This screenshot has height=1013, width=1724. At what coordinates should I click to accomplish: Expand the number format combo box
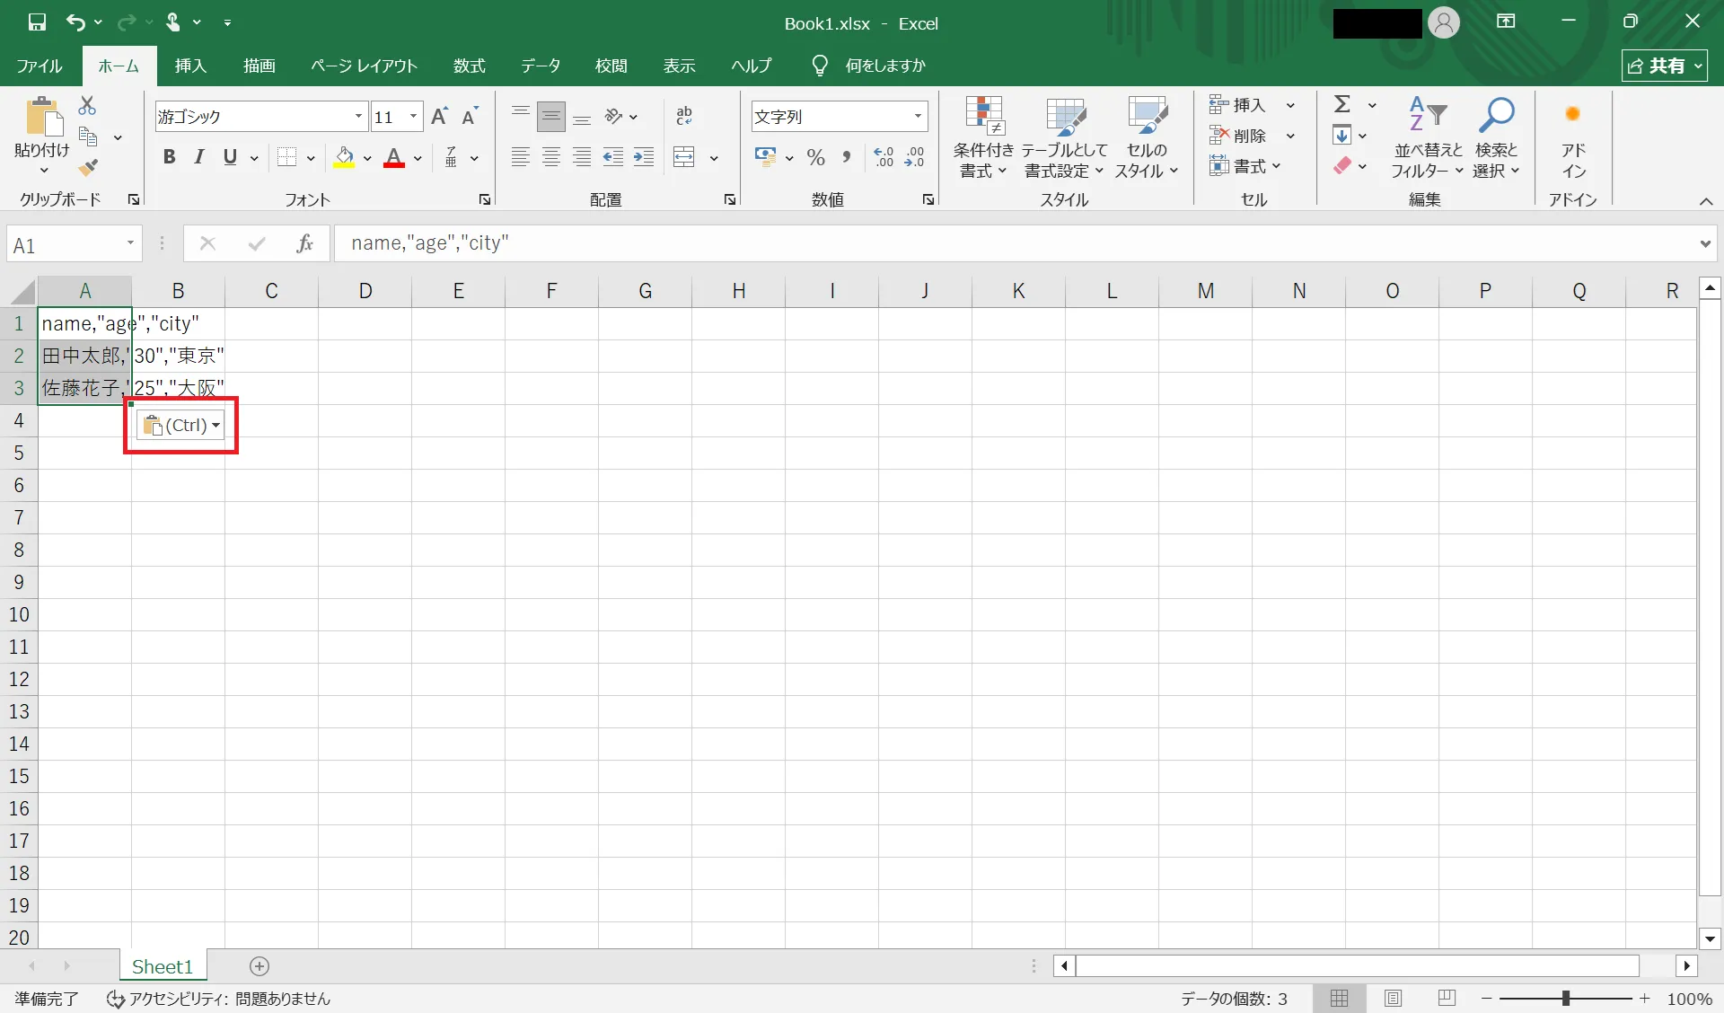click(918, 117)
